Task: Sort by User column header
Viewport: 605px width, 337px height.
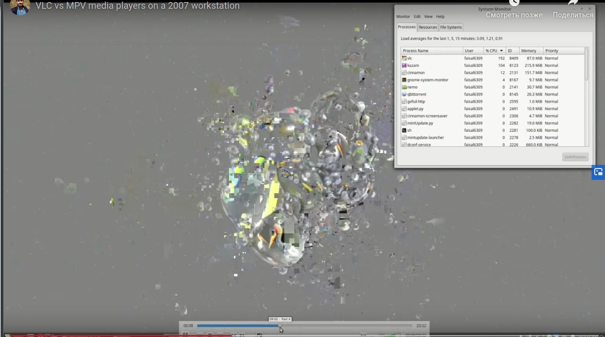Action: [473, 51]
